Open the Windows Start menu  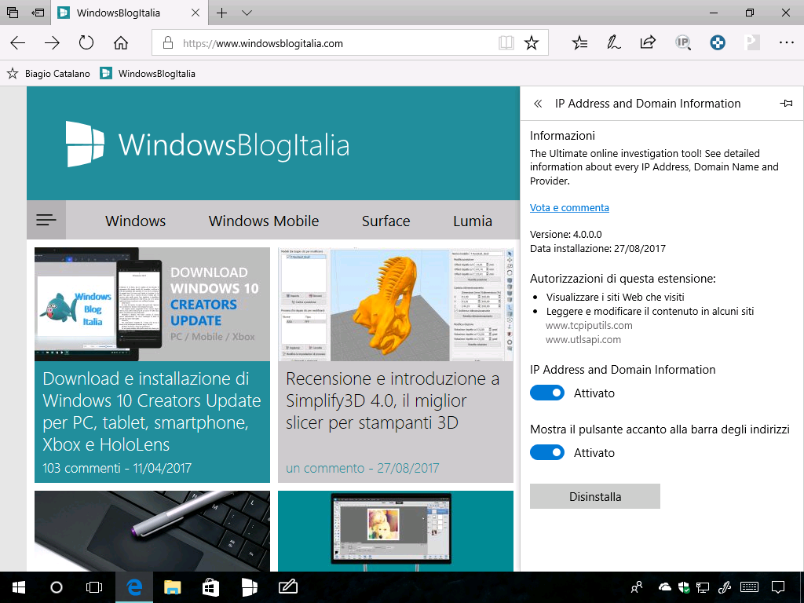point(19,587)
